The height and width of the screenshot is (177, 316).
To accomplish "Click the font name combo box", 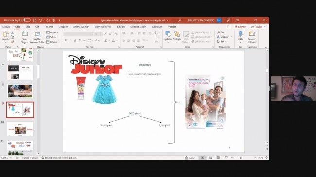I will [78, 34].
